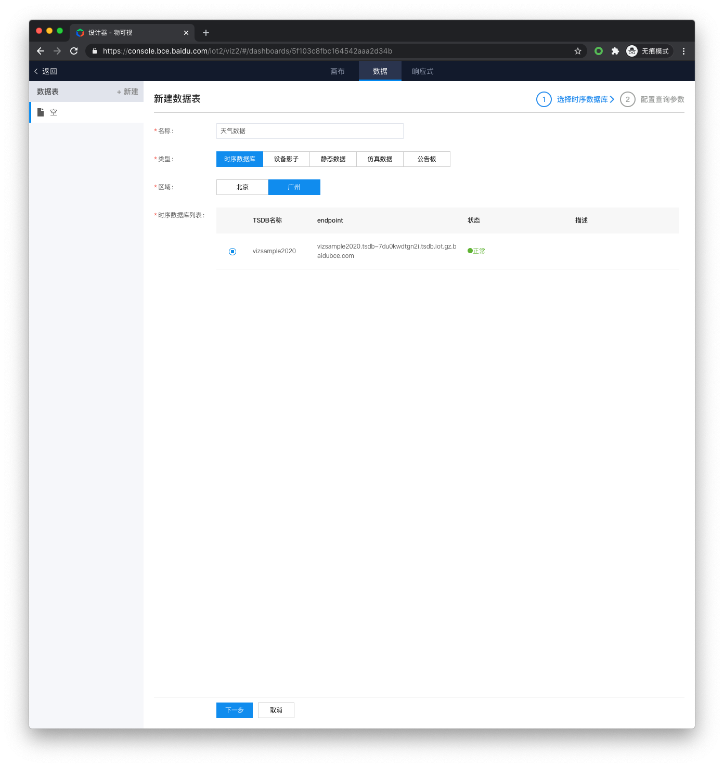Open a new browser tab
The height and width of the screenshot is (767, 724).
click(206, 33)
